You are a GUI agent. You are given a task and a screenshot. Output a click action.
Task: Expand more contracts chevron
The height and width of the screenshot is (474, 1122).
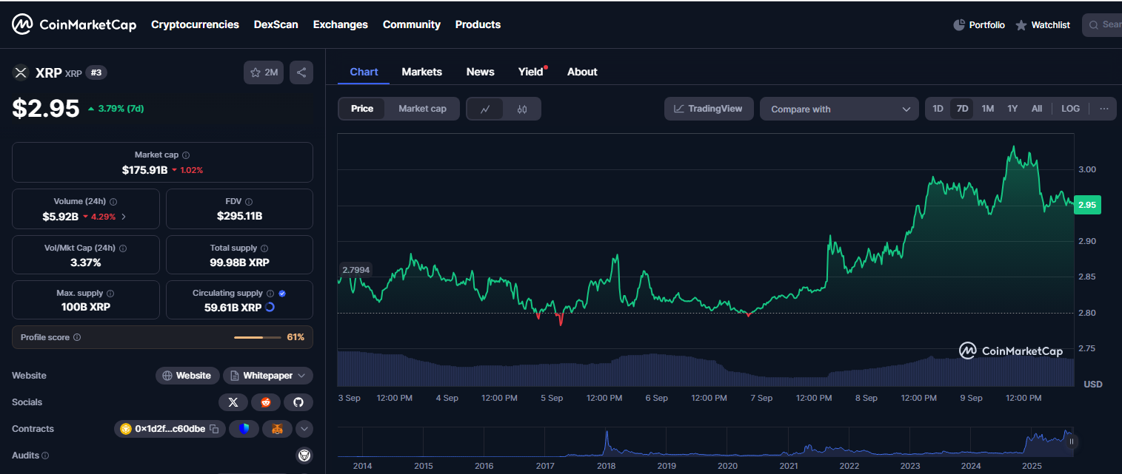(x=304, y=429)
